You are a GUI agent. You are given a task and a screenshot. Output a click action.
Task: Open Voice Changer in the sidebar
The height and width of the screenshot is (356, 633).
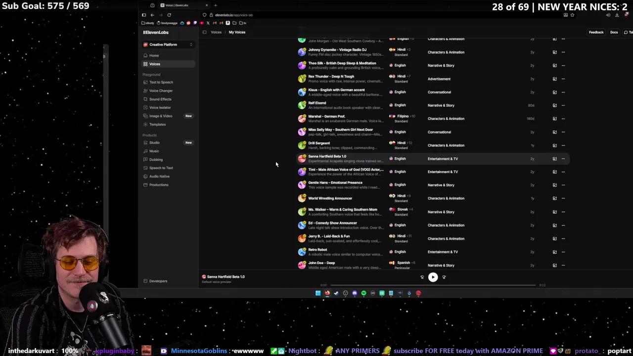(x=161, y=90)
